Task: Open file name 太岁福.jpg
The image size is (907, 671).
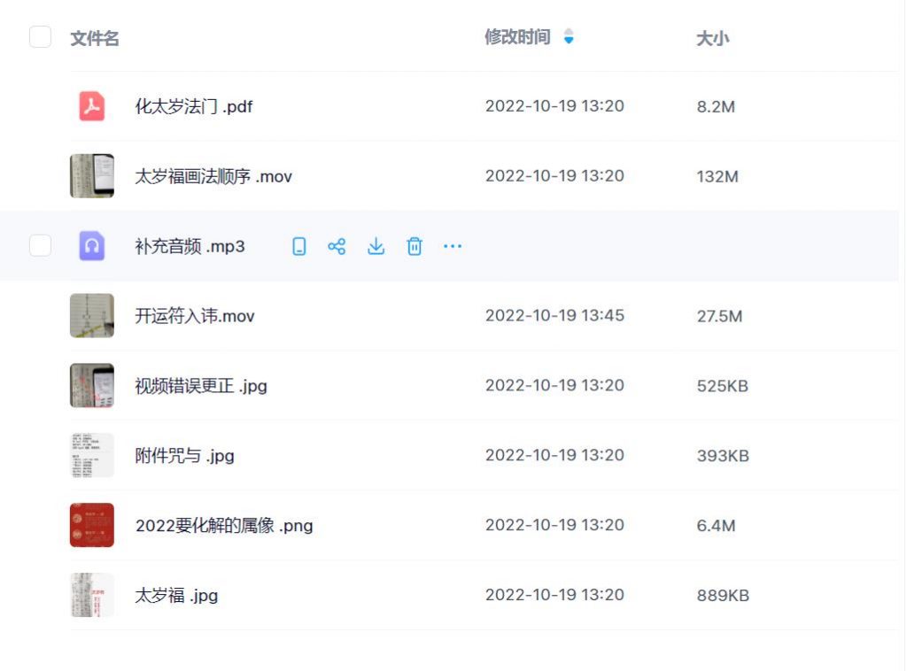Action: pyautogui.click(x=176, y=596)
